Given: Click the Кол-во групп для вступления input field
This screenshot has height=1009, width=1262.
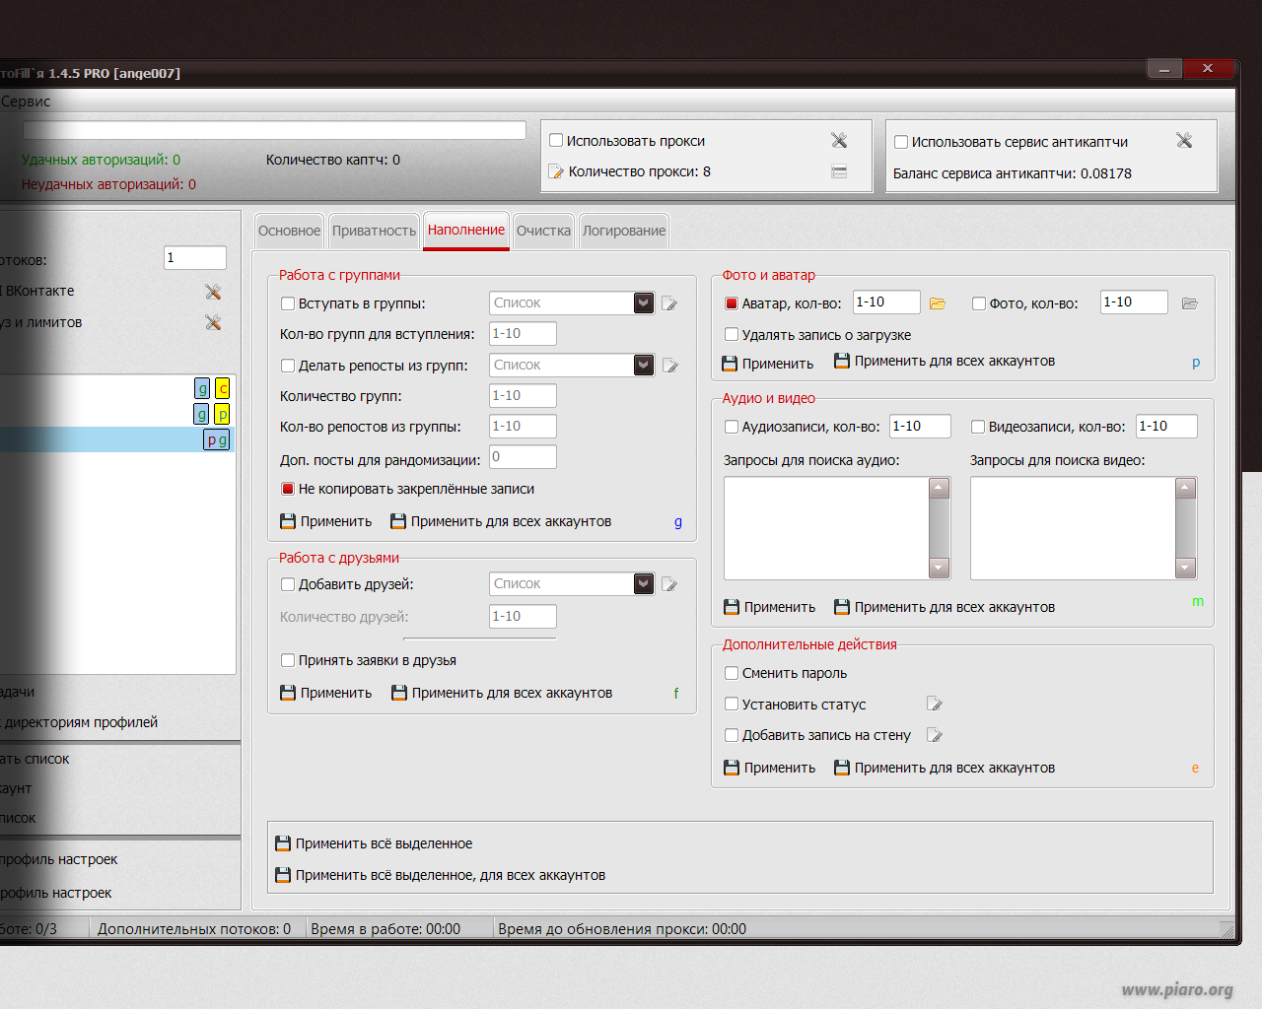Looking at the screenshot, I should [523, 334].
